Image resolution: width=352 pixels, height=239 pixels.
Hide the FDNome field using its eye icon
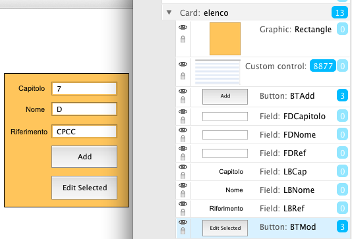pyautogui.click(x=183, y=130)
